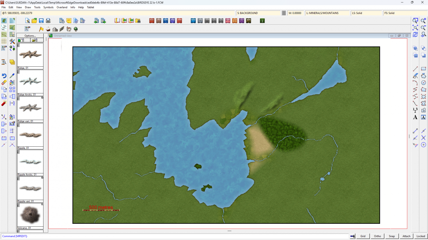Click the Zoom Window magnifier icon
428x240 pixels.
415,21
